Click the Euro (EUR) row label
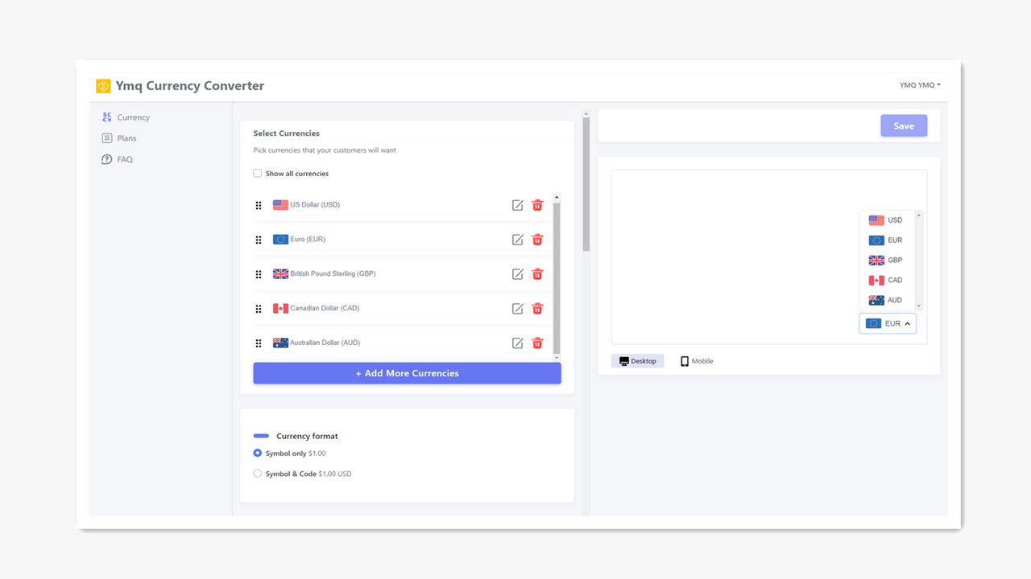1031x579 pixels. tap(308, 240)
